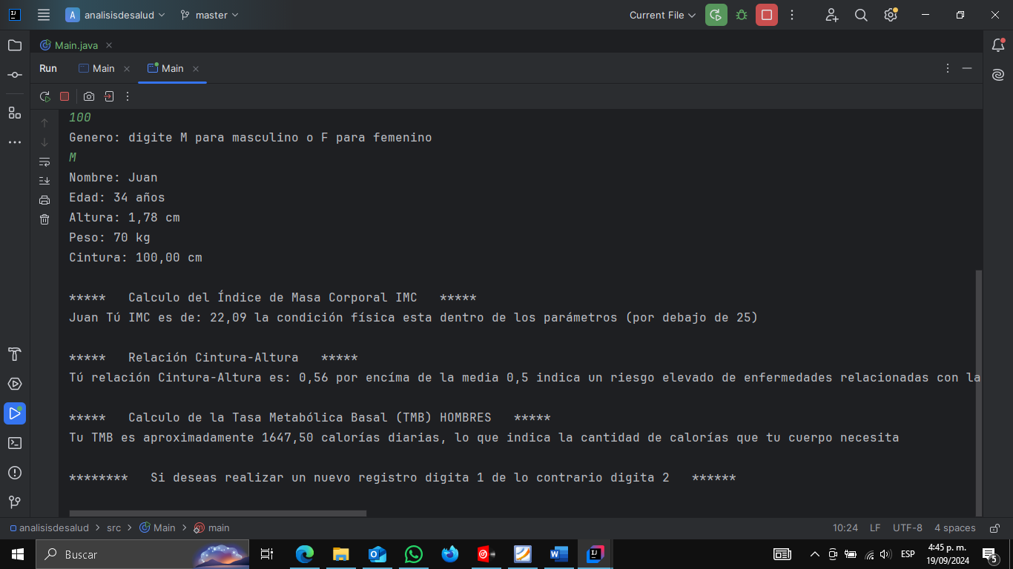Toggle soft-wrap in console output
The width and height of the screenshot is (1013, 569).
pos(44,162)
